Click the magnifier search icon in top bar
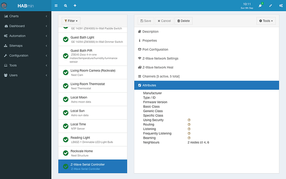286x179 pixels. [x=65, y=6]
